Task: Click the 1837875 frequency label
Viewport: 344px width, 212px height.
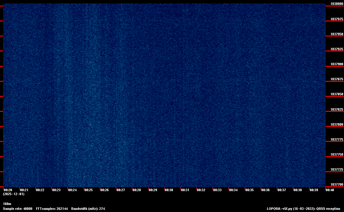Action: [337, 79]
